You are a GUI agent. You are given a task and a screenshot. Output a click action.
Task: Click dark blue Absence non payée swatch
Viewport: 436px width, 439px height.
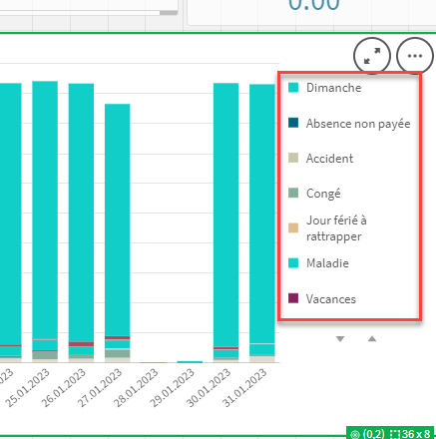click(x=293, y=123)
